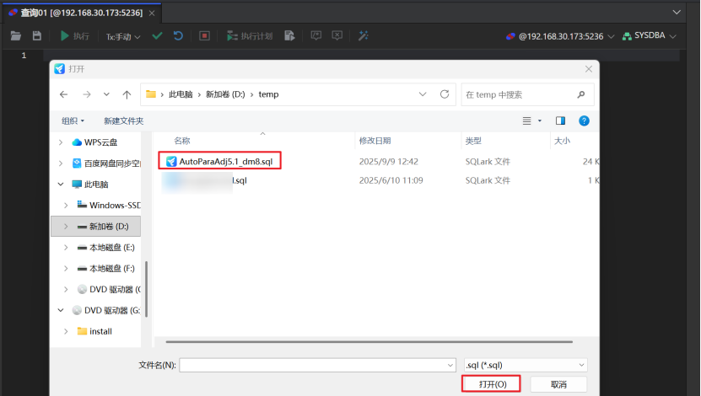Click the export document icon in toolbar
Image resolution: width=701 pixels, height=396 pixels.
point(289,35)
